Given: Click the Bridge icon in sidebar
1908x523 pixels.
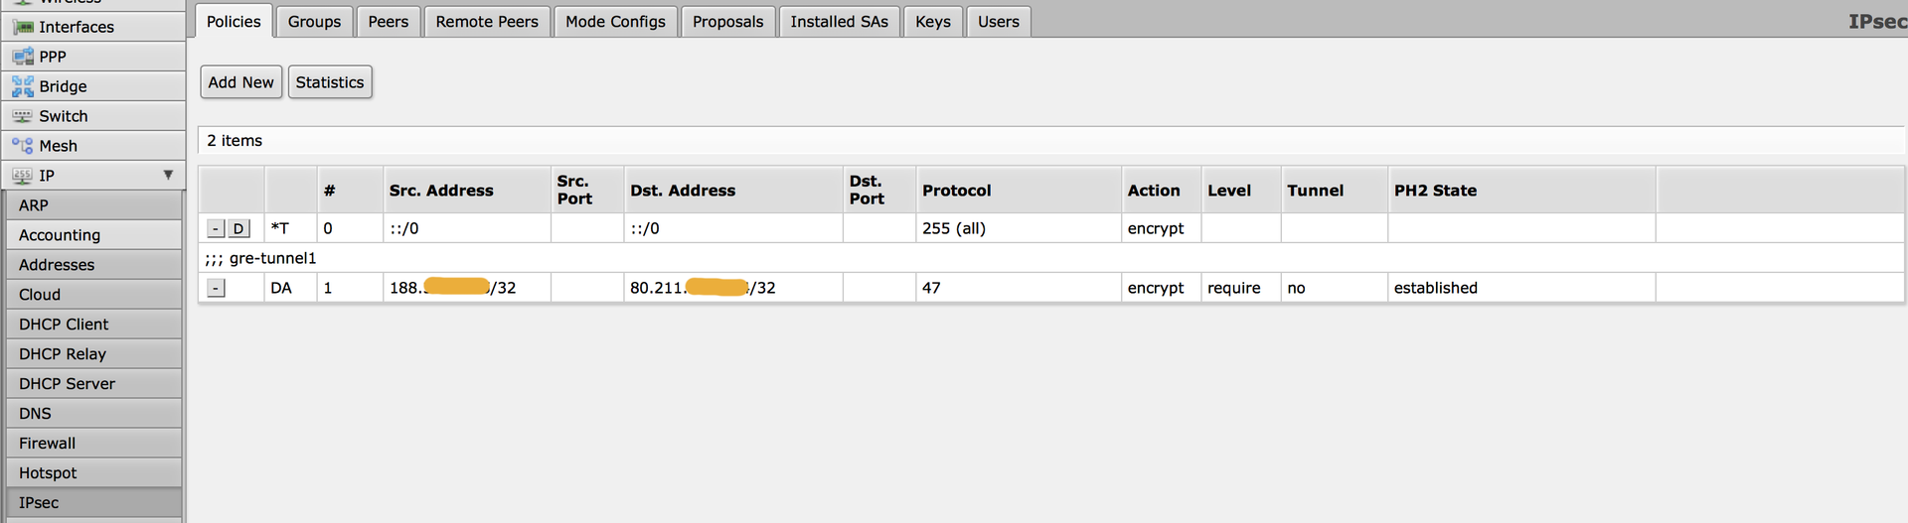Looking at the screenshot, I should coord(23,86).
